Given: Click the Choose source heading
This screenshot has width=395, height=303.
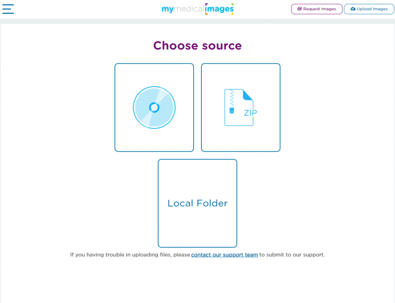Looking at the screenshot, I should (x=197, y=46).
